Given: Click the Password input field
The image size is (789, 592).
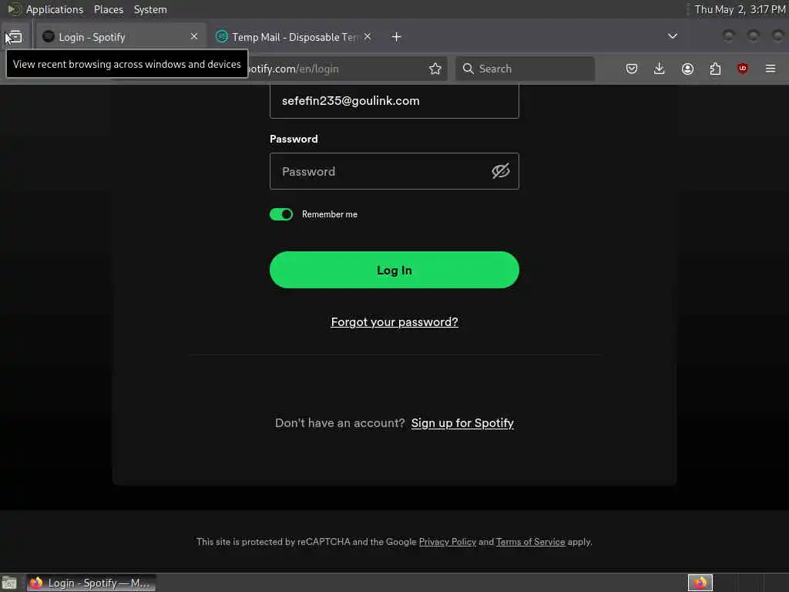Looking at the screenshot, I should click(x=394, y=171).
